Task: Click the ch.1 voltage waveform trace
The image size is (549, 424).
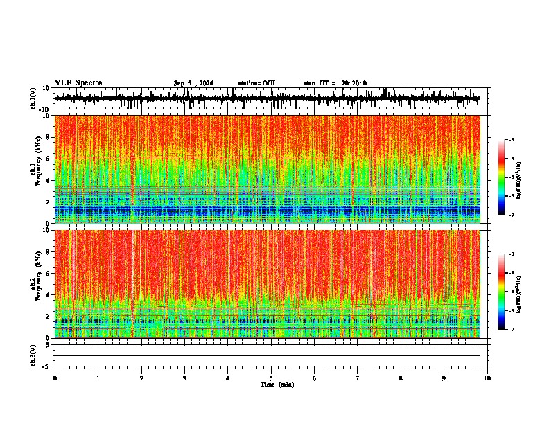Action: click(x=267, y=98)
